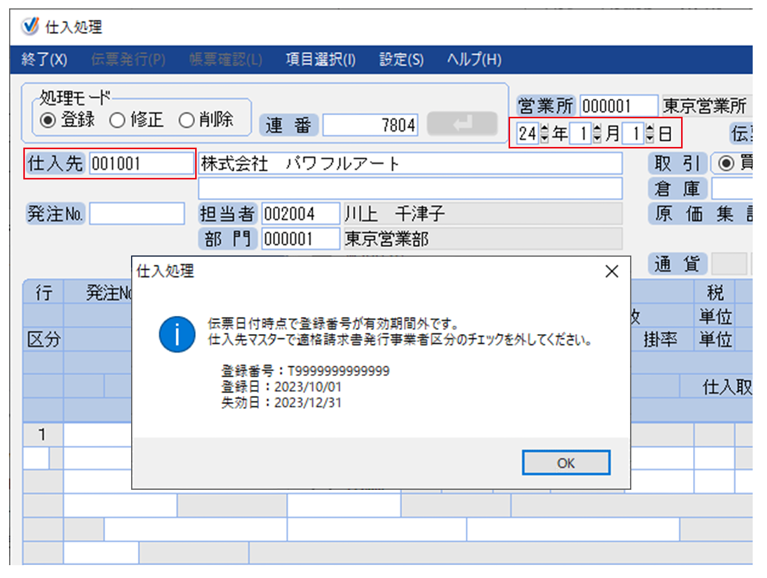The image size is (767, 578).
Task: Click the blue information icon in dialog
Action: pyautogui.click(x=177, y=334)
